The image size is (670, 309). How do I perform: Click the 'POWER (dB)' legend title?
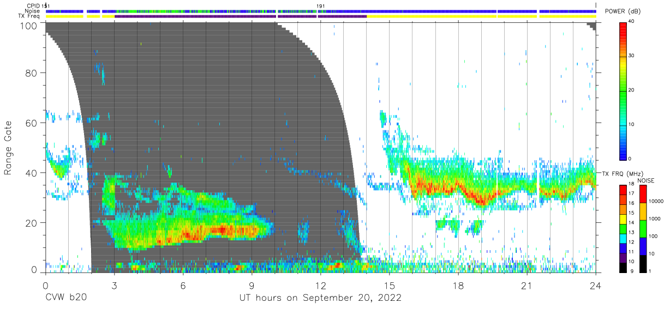coord(623,11)
